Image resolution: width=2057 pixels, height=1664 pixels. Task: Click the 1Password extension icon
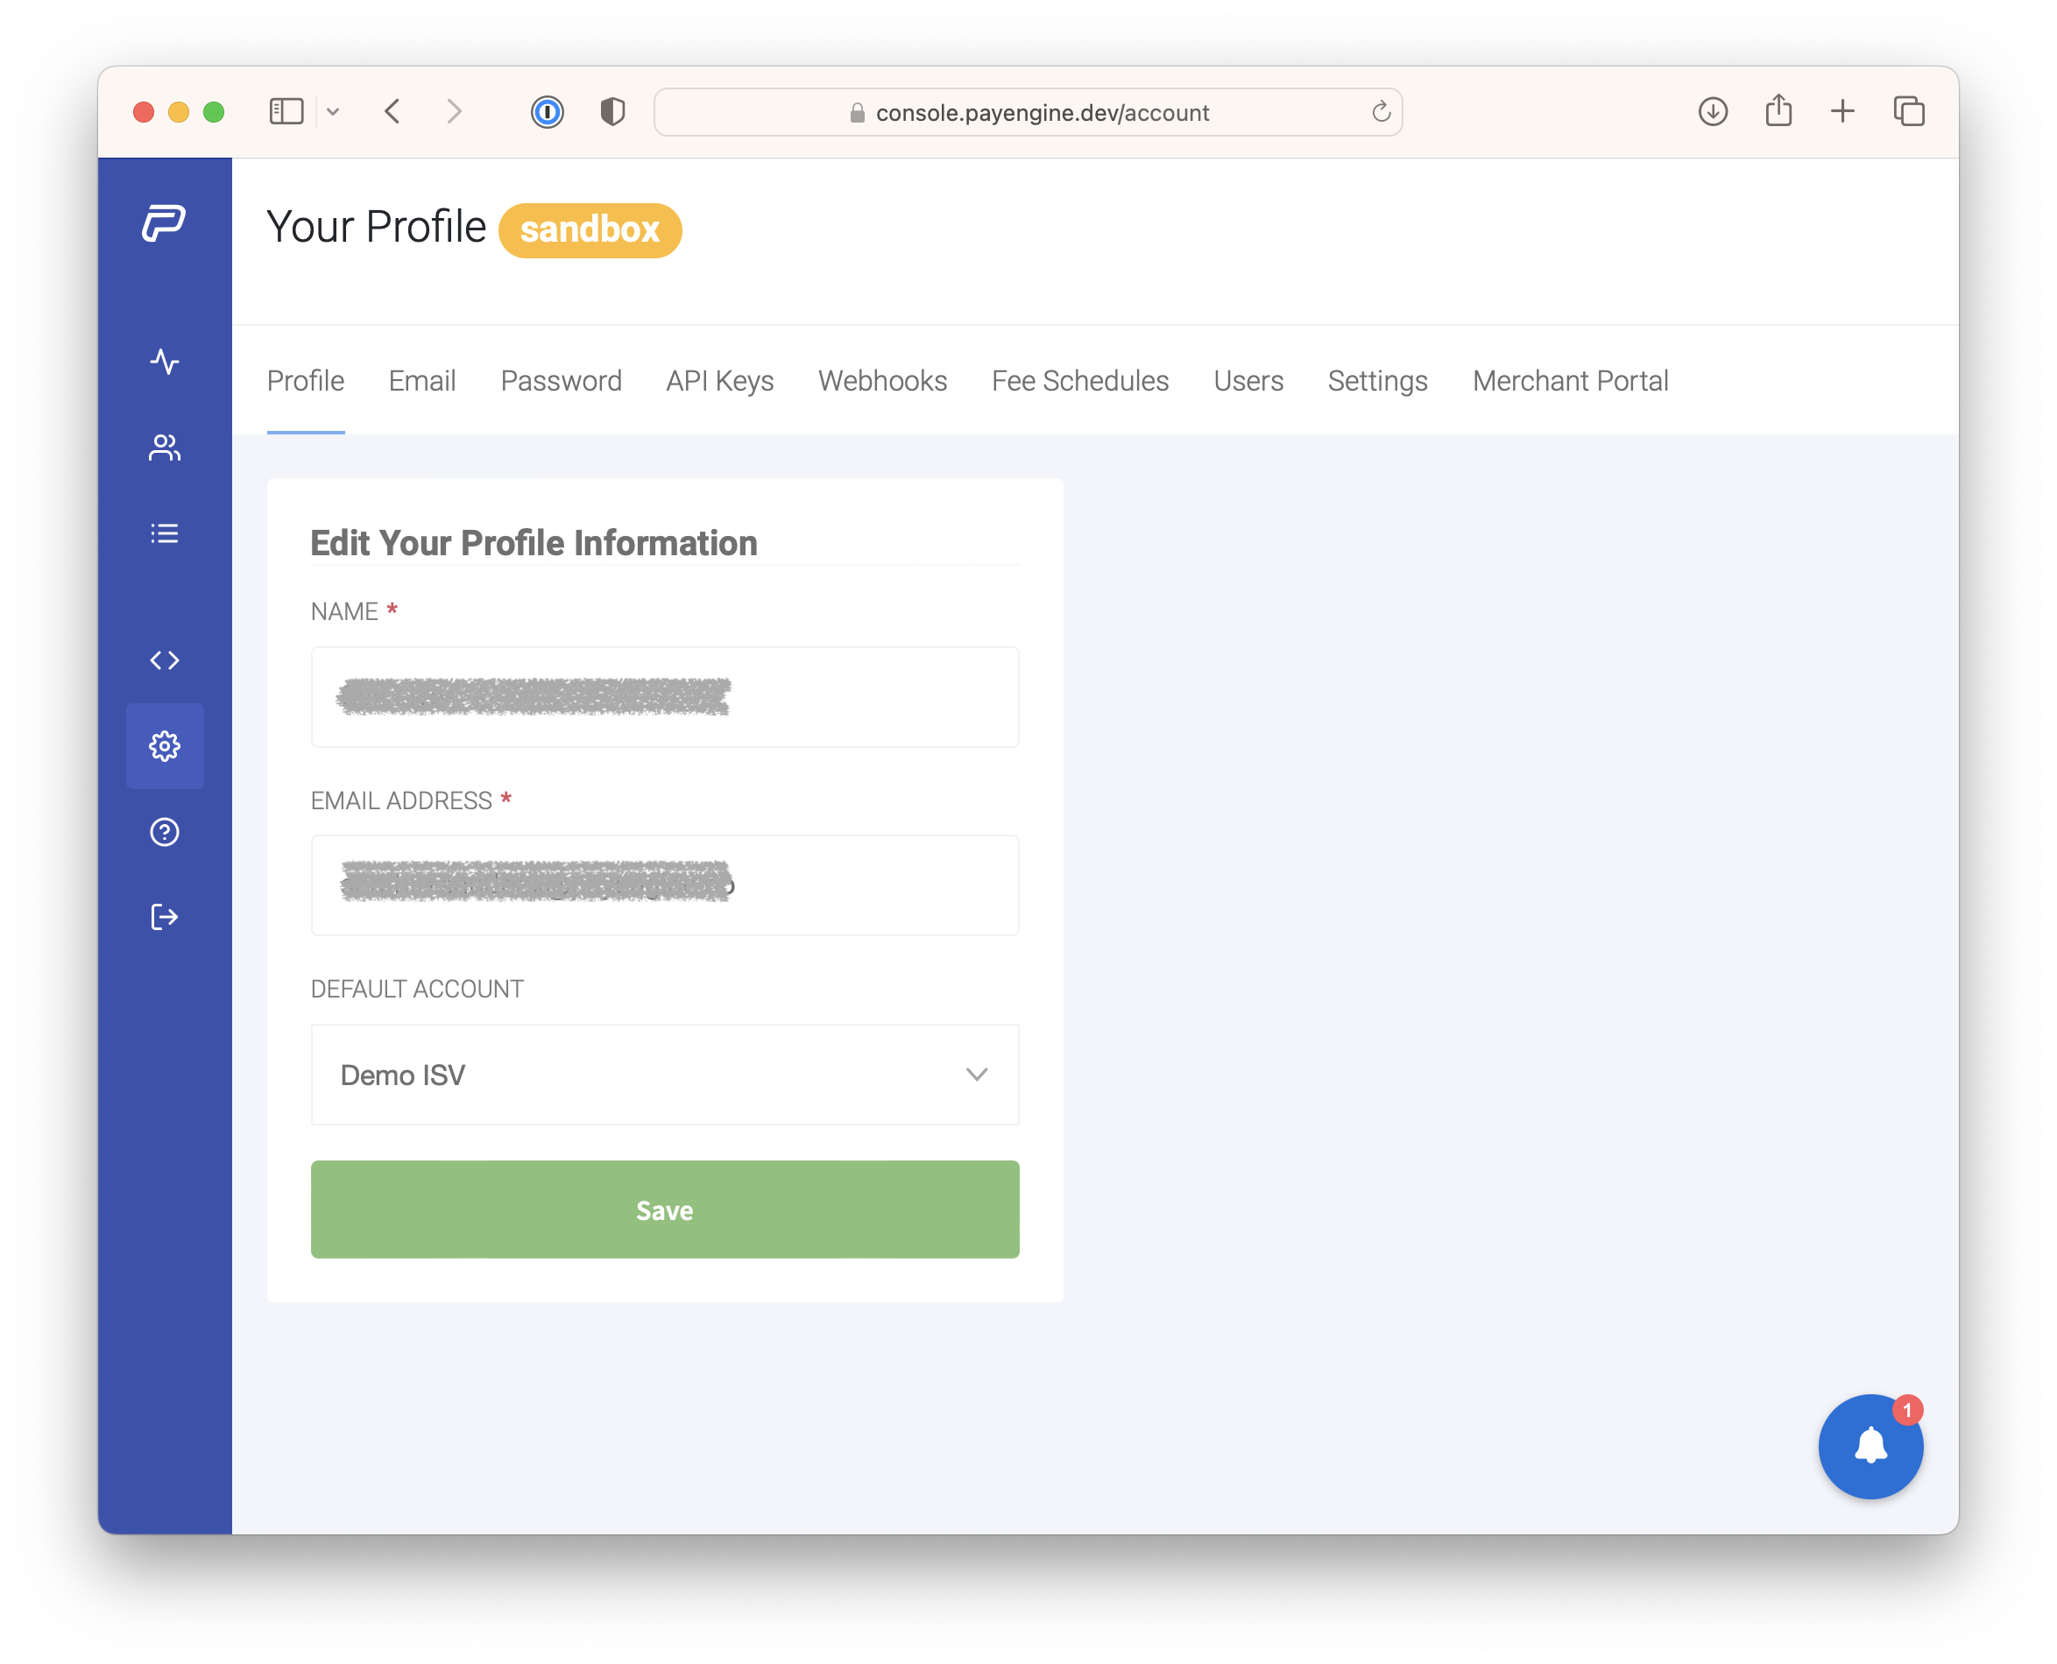click(x=547, y=112)
